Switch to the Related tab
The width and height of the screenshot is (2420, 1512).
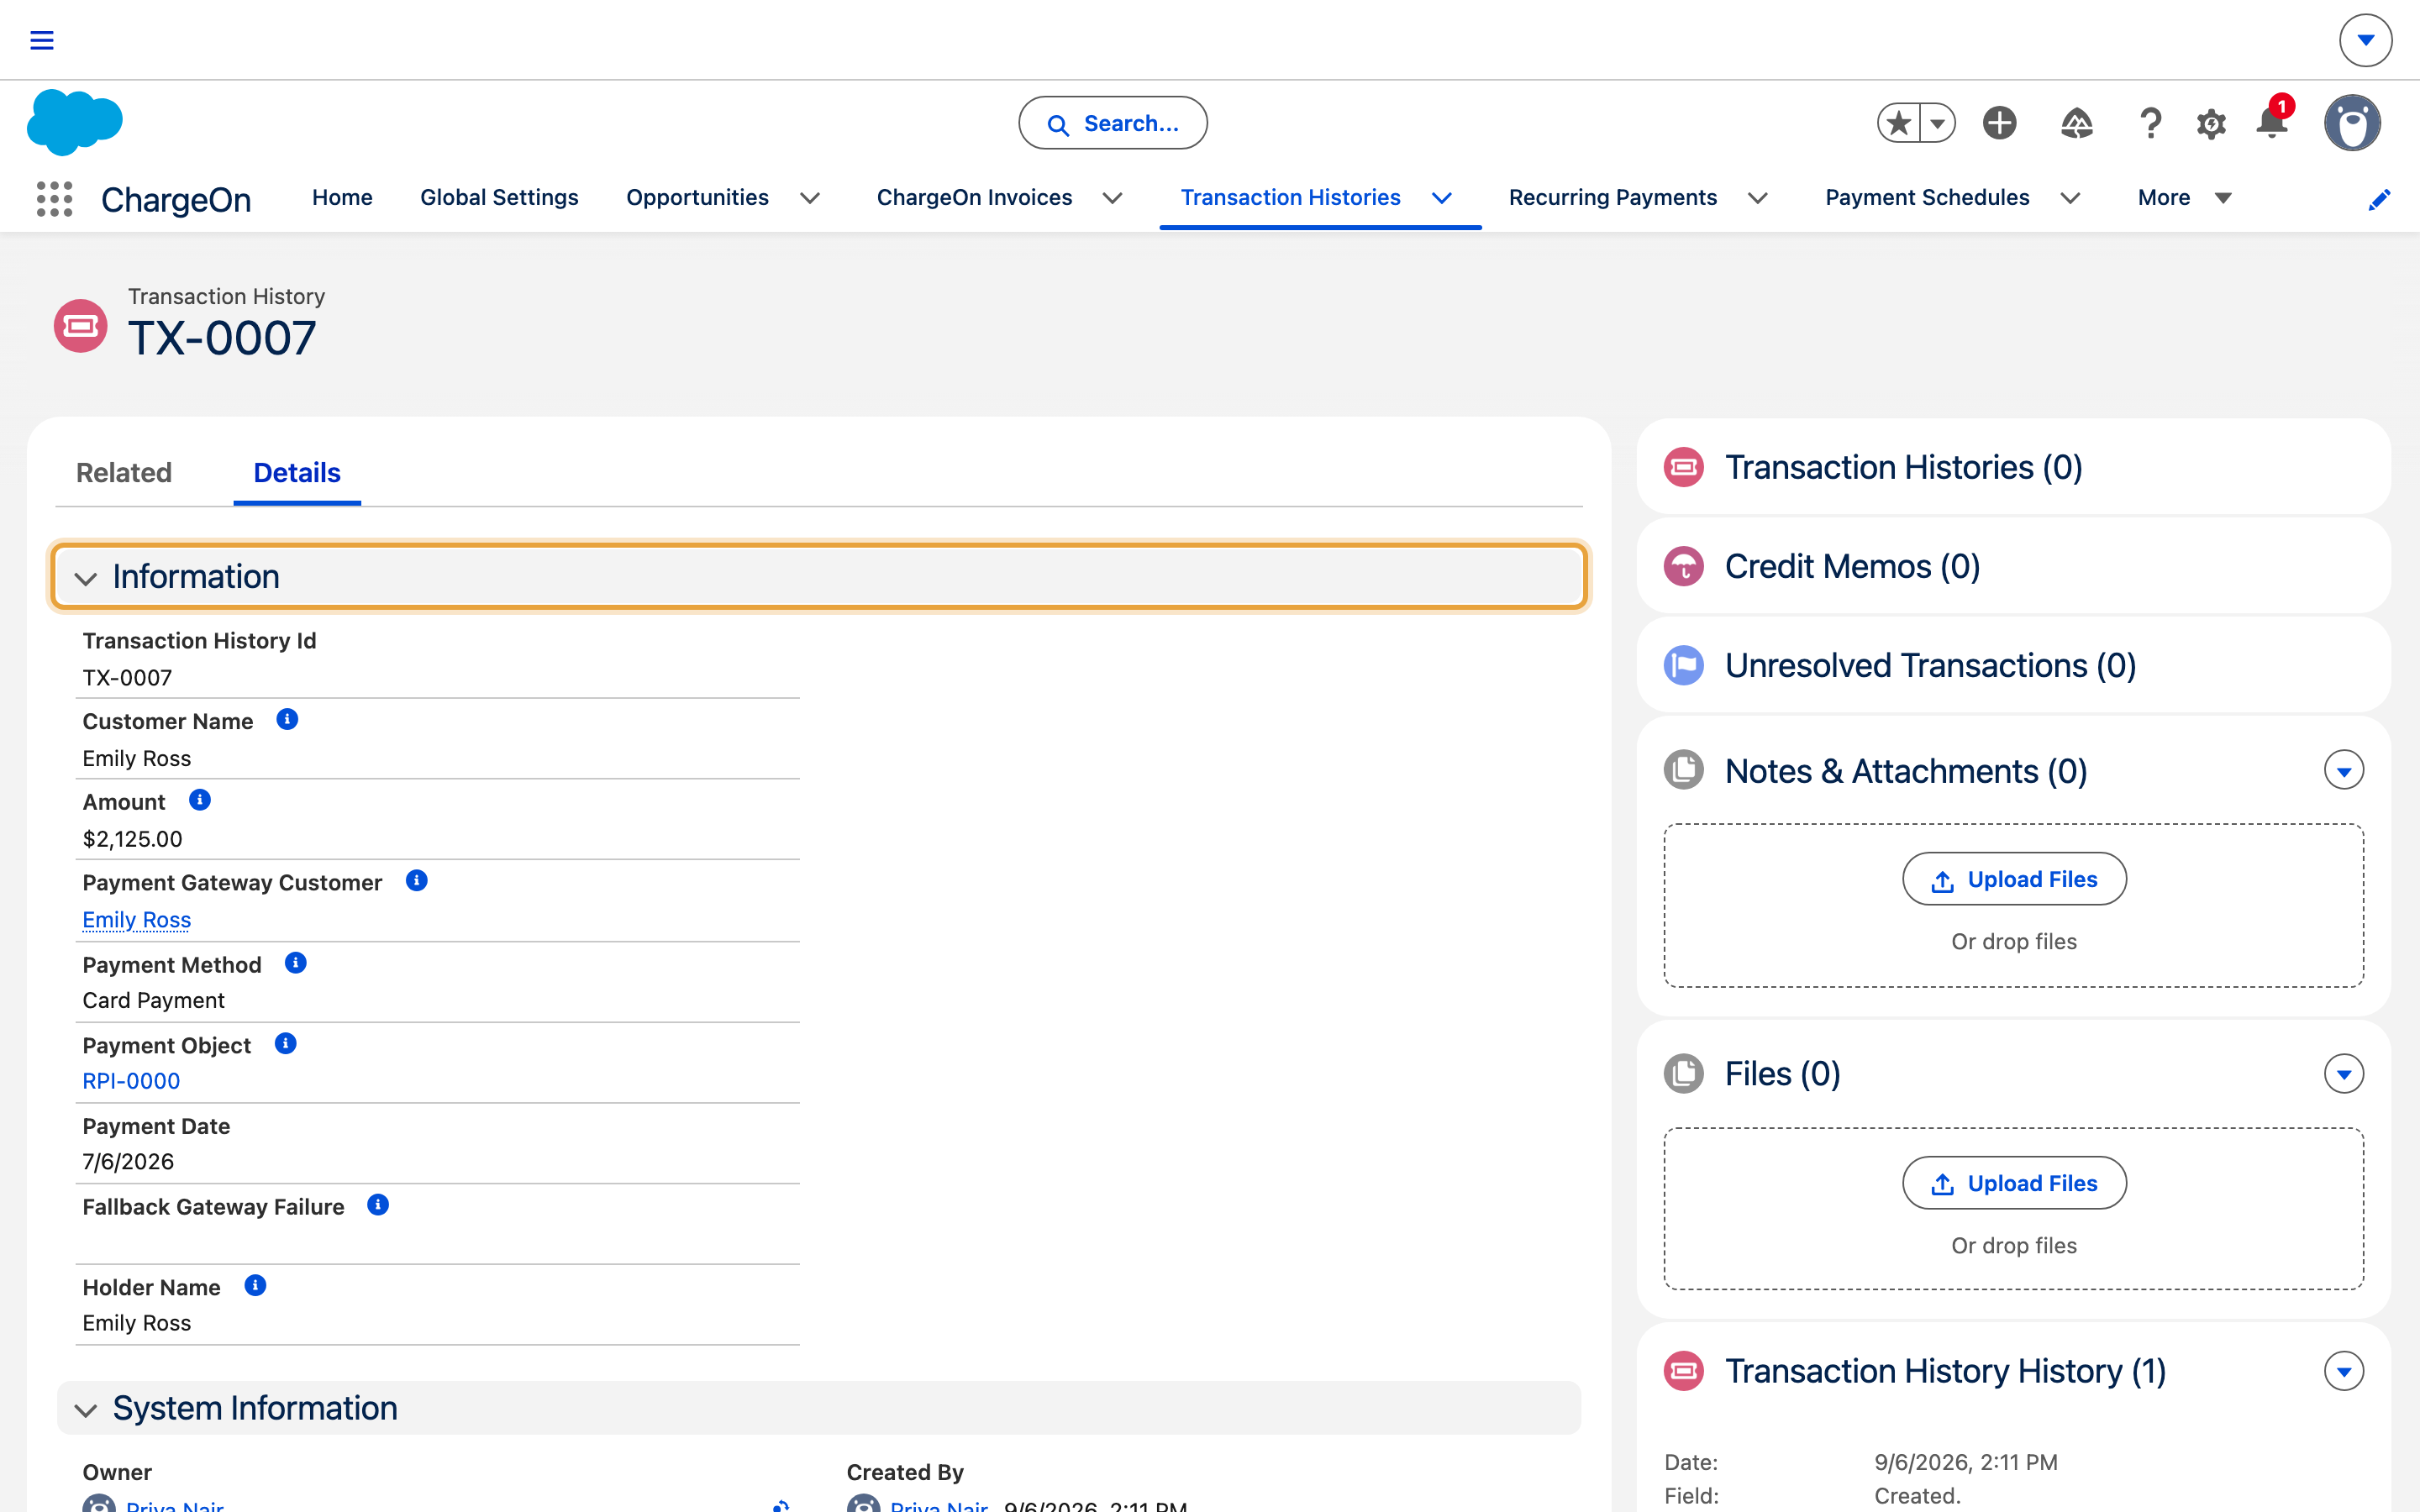click(124, 473)
